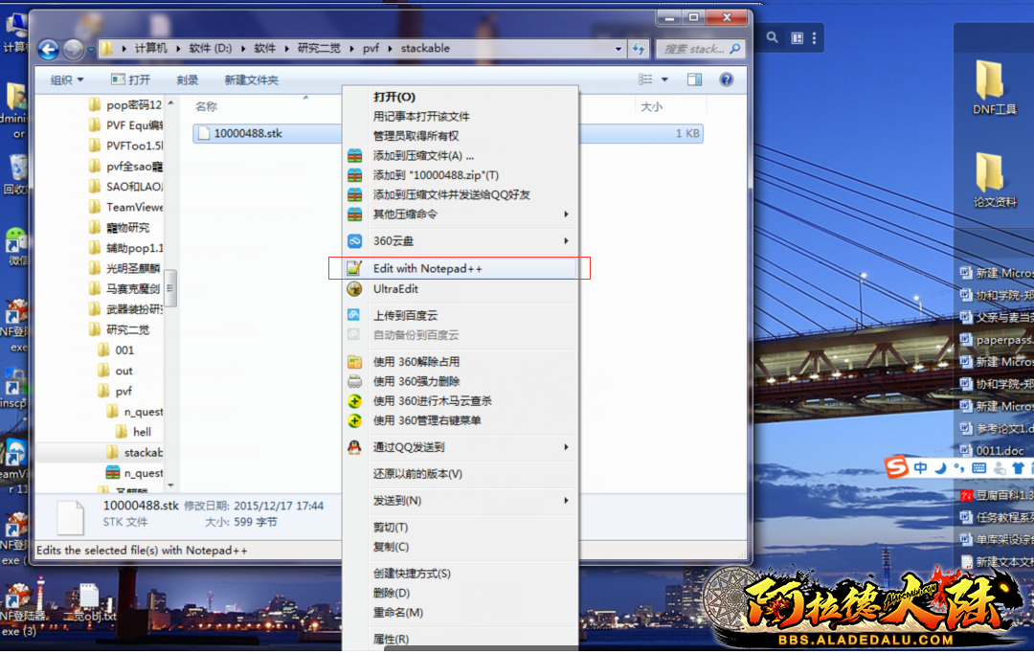Click the Edit with Notepad++ menu icon
The height and width of the screenshot is (654, 1034).
coord(354,269)
